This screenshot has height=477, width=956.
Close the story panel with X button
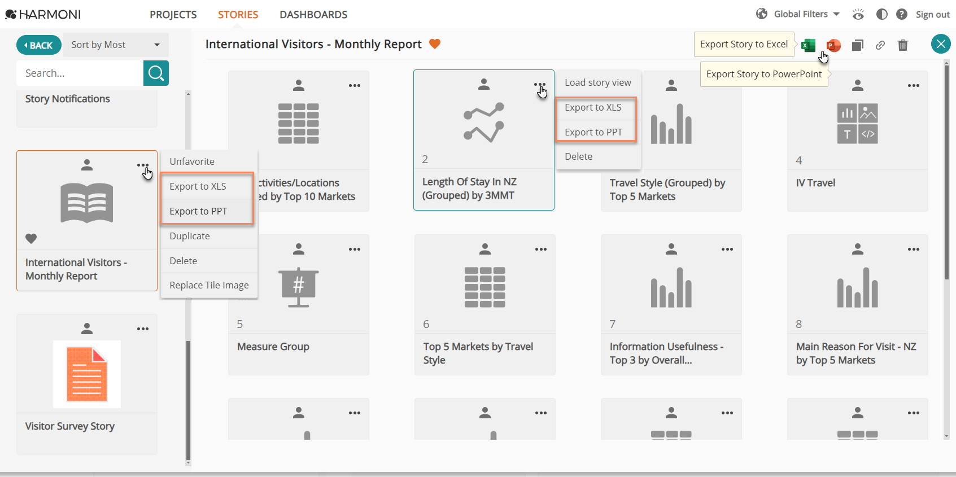(941, 44)
